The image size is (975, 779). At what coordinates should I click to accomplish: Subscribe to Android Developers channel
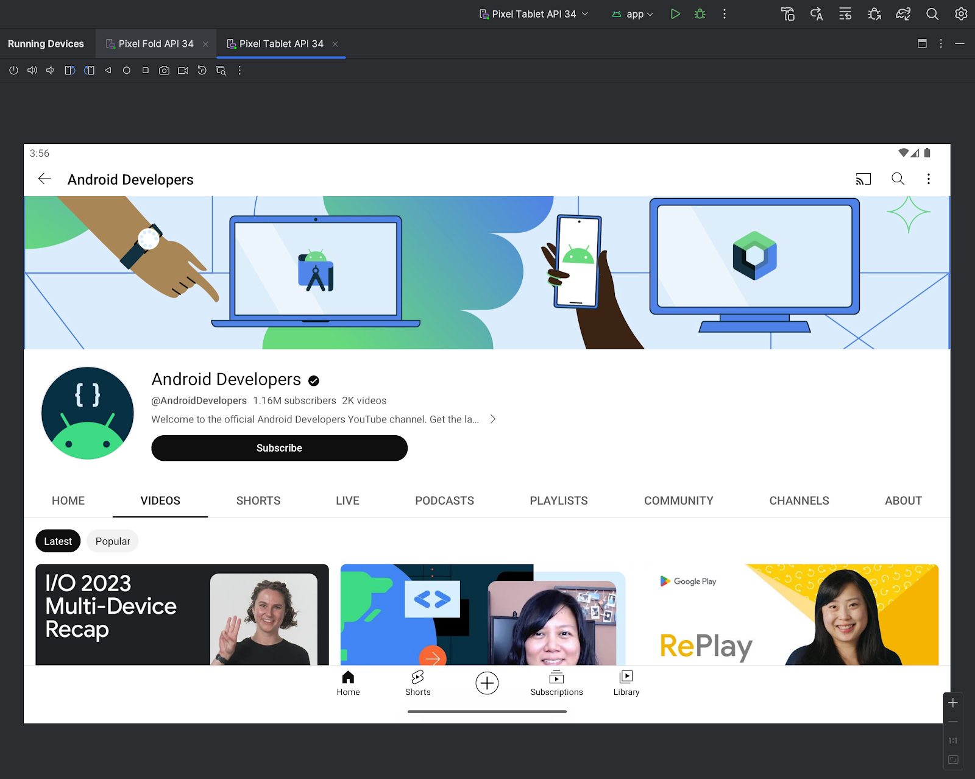click(280, 448)
